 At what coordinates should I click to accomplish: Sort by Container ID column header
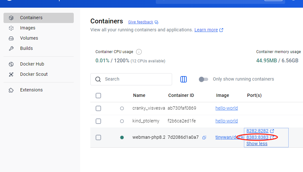[x=181, y=95]
